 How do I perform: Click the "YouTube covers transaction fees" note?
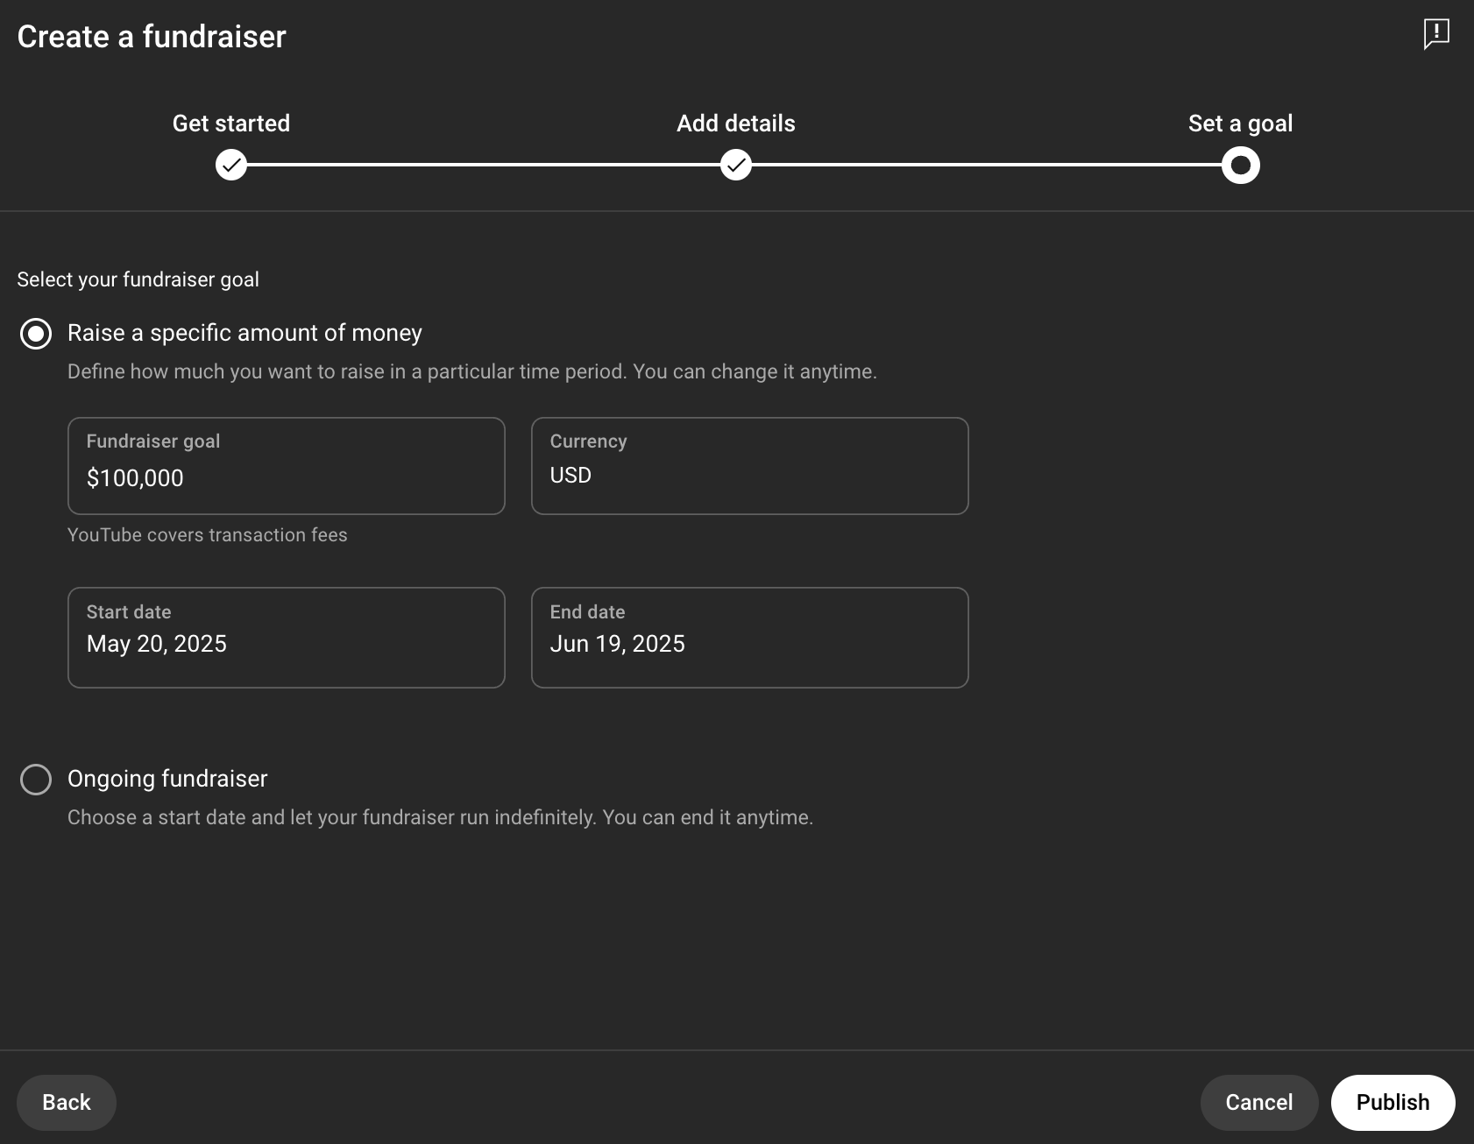click(x=208, y=535)
